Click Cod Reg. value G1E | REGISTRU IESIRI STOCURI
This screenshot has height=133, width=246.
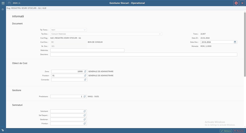coord(66,38)
